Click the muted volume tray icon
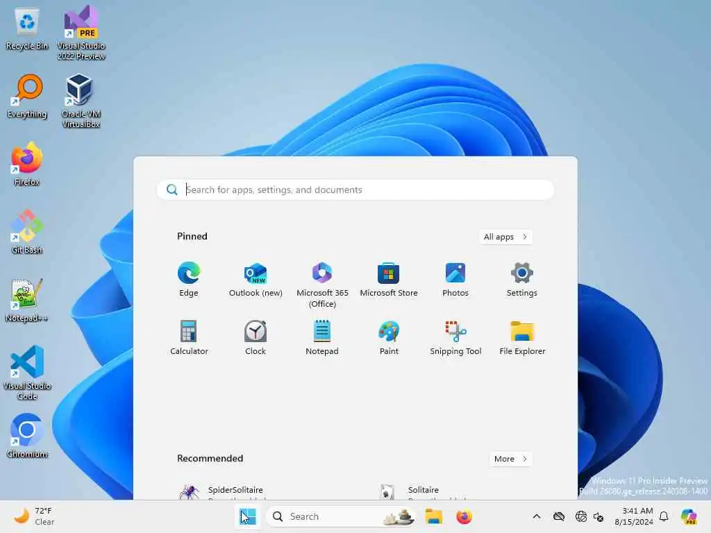 click(599, 516)
